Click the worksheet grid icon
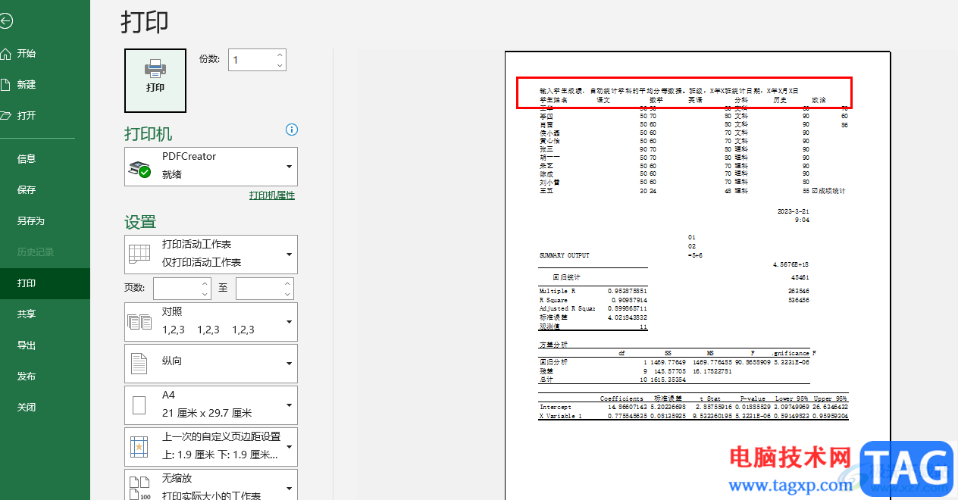Image resolution: width=958 pixels, height=500 pixels. pyautogui.click(x=139, y=254)
